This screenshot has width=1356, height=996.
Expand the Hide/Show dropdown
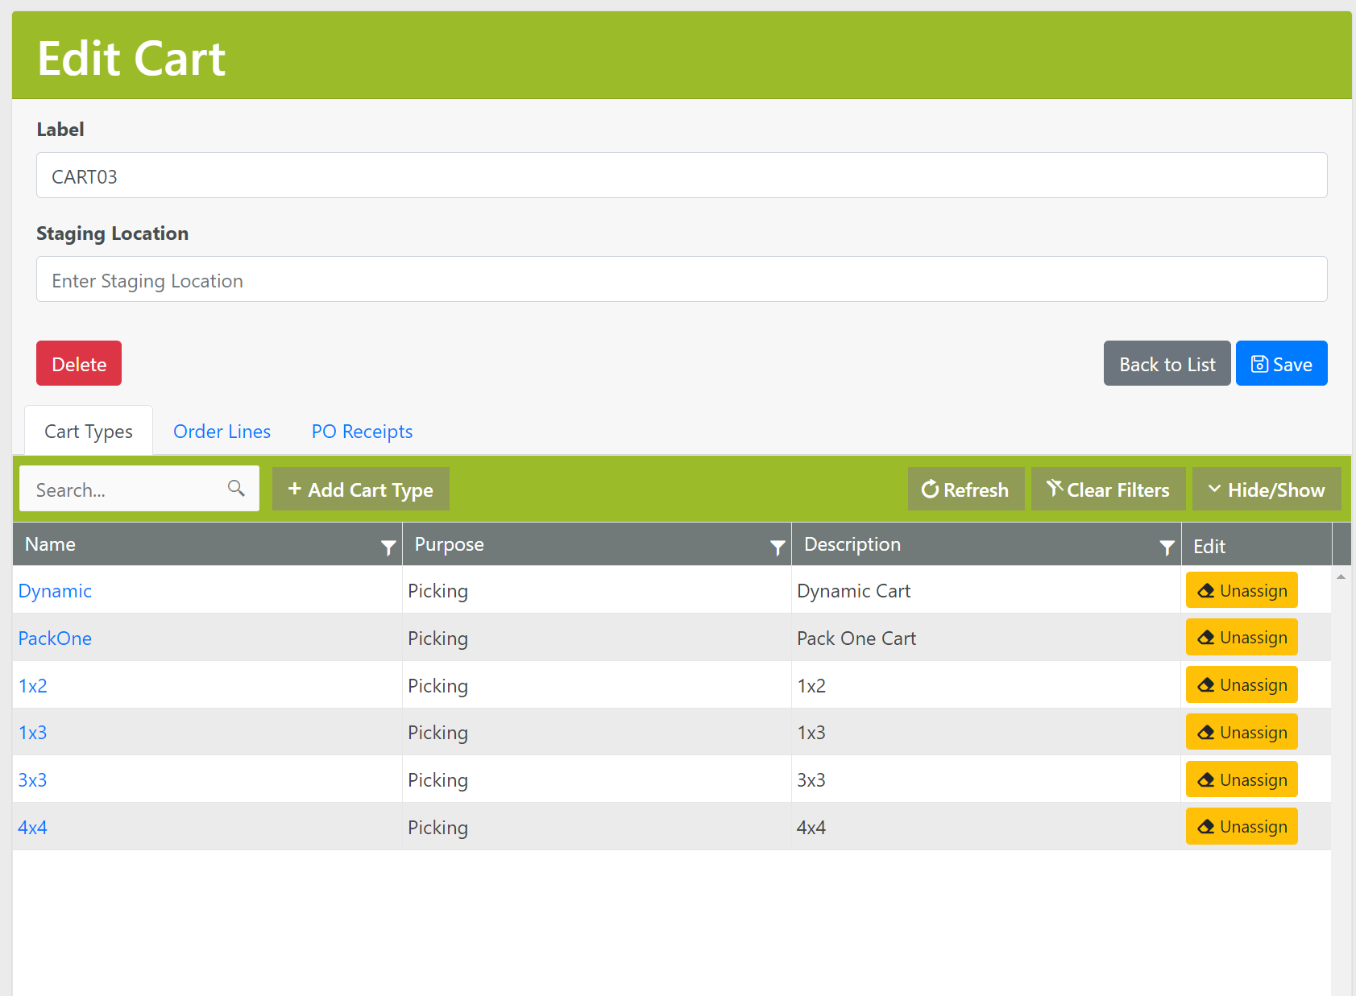[1267, 489]
